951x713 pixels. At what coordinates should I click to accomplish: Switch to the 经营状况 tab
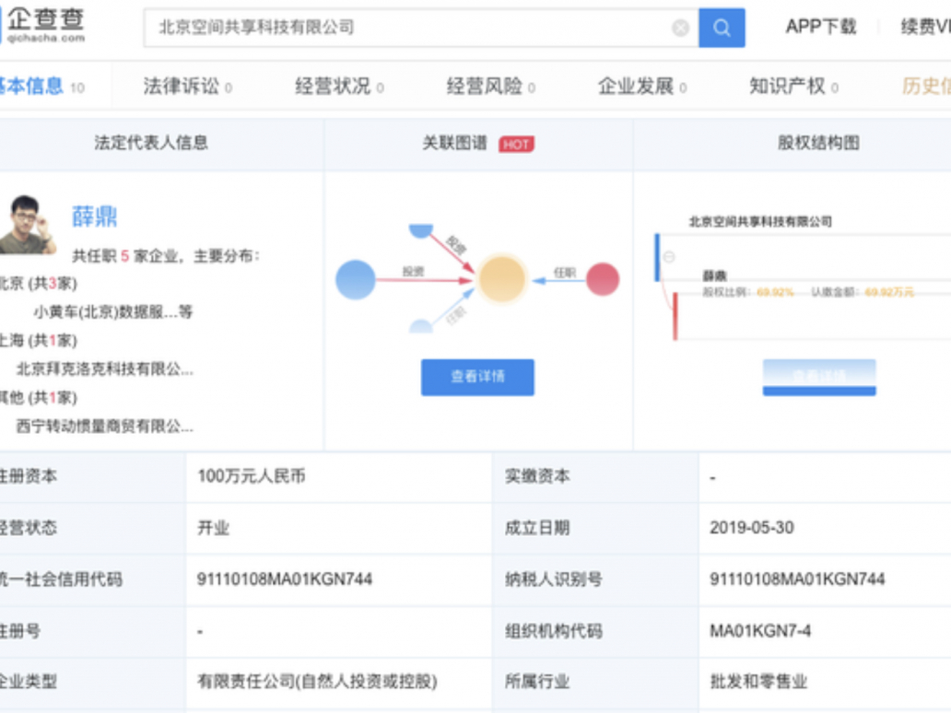point(339,86)
